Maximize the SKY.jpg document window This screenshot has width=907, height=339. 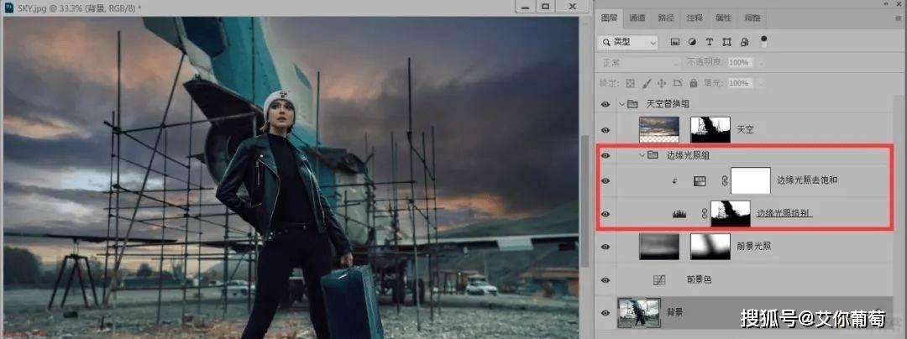click(546, 6)
